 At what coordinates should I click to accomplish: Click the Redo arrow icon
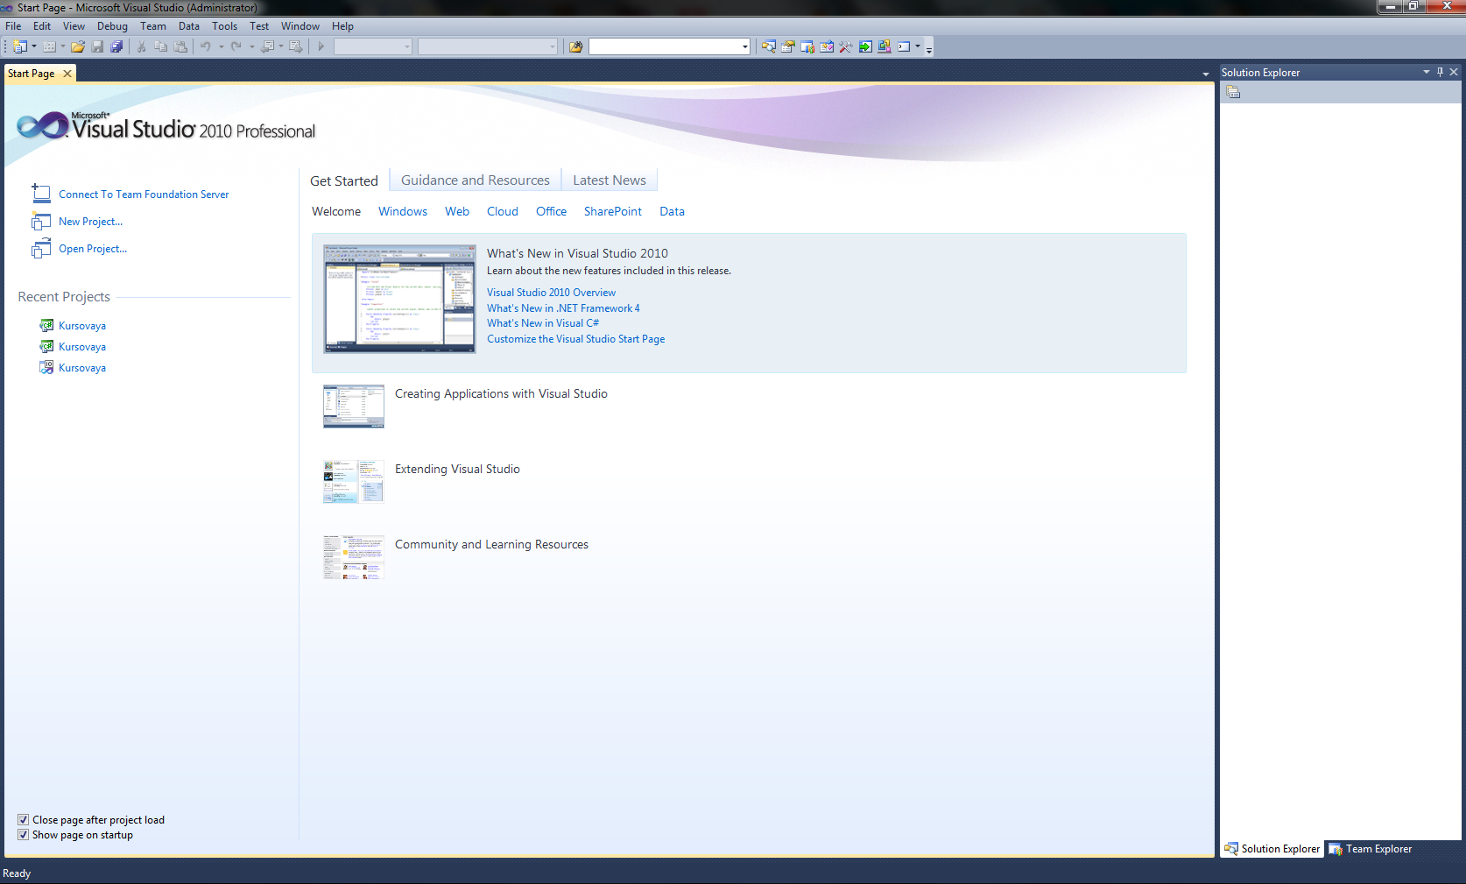236,46
